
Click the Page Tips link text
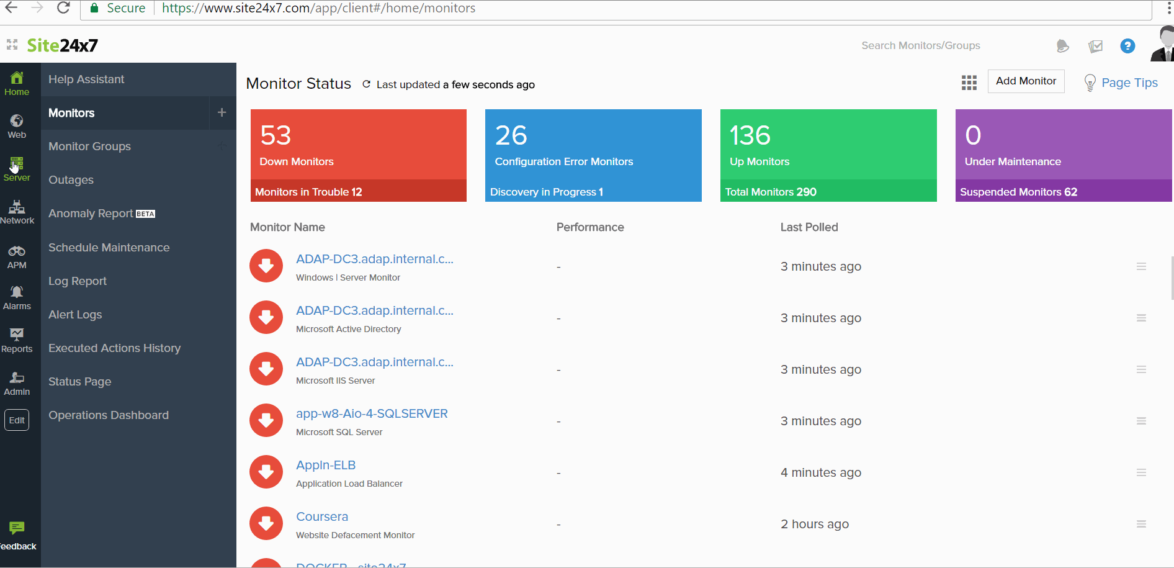[x=1129, y=83]
